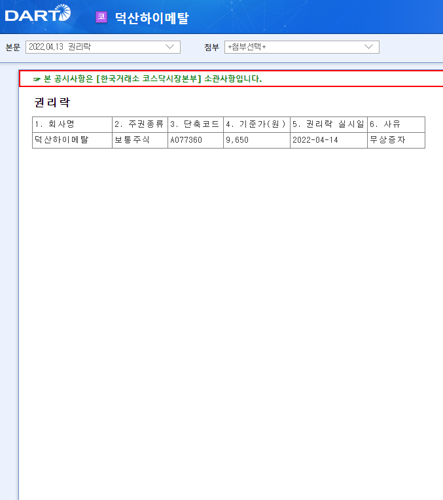Click the '3. 단축코드' column header

pyautogui.click(x=196, y=124)
